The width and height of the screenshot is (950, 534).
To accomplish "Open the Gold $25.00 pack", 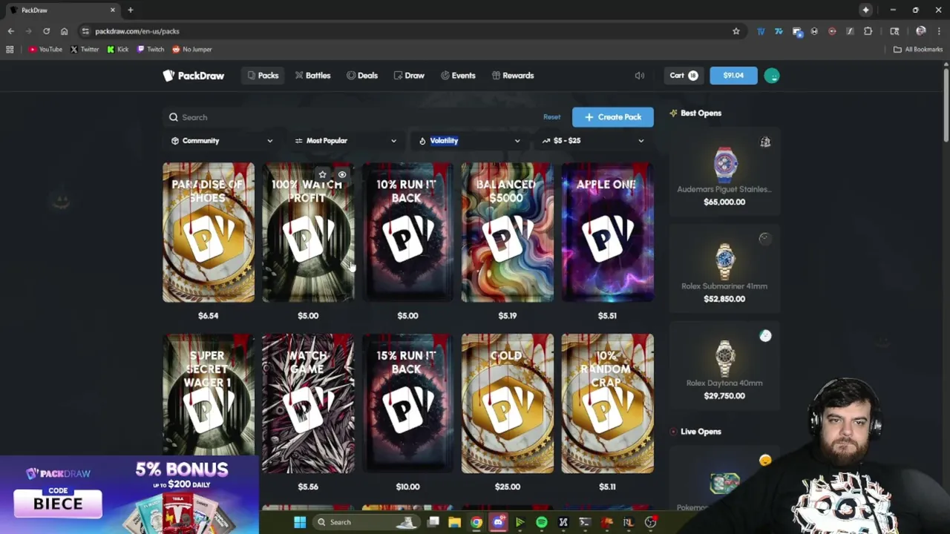I will (x=507, y=403).
